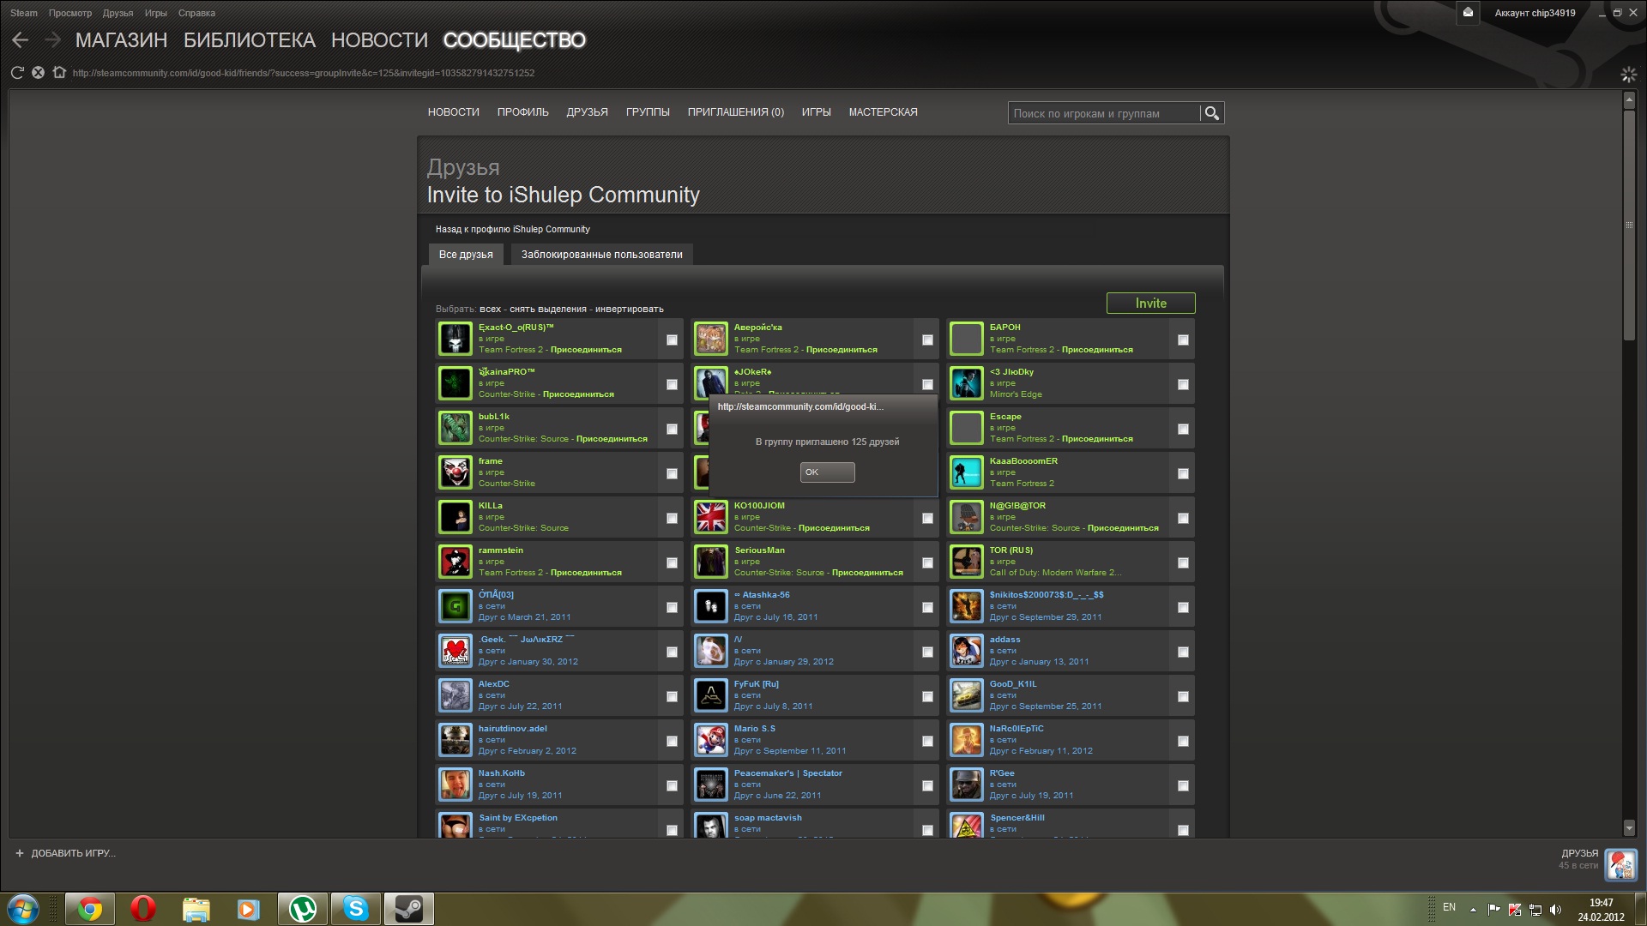This screenshot has width=1647, height=926.
Task: Tick checkbox for SeriousMan
Action: tap(927, 563)
